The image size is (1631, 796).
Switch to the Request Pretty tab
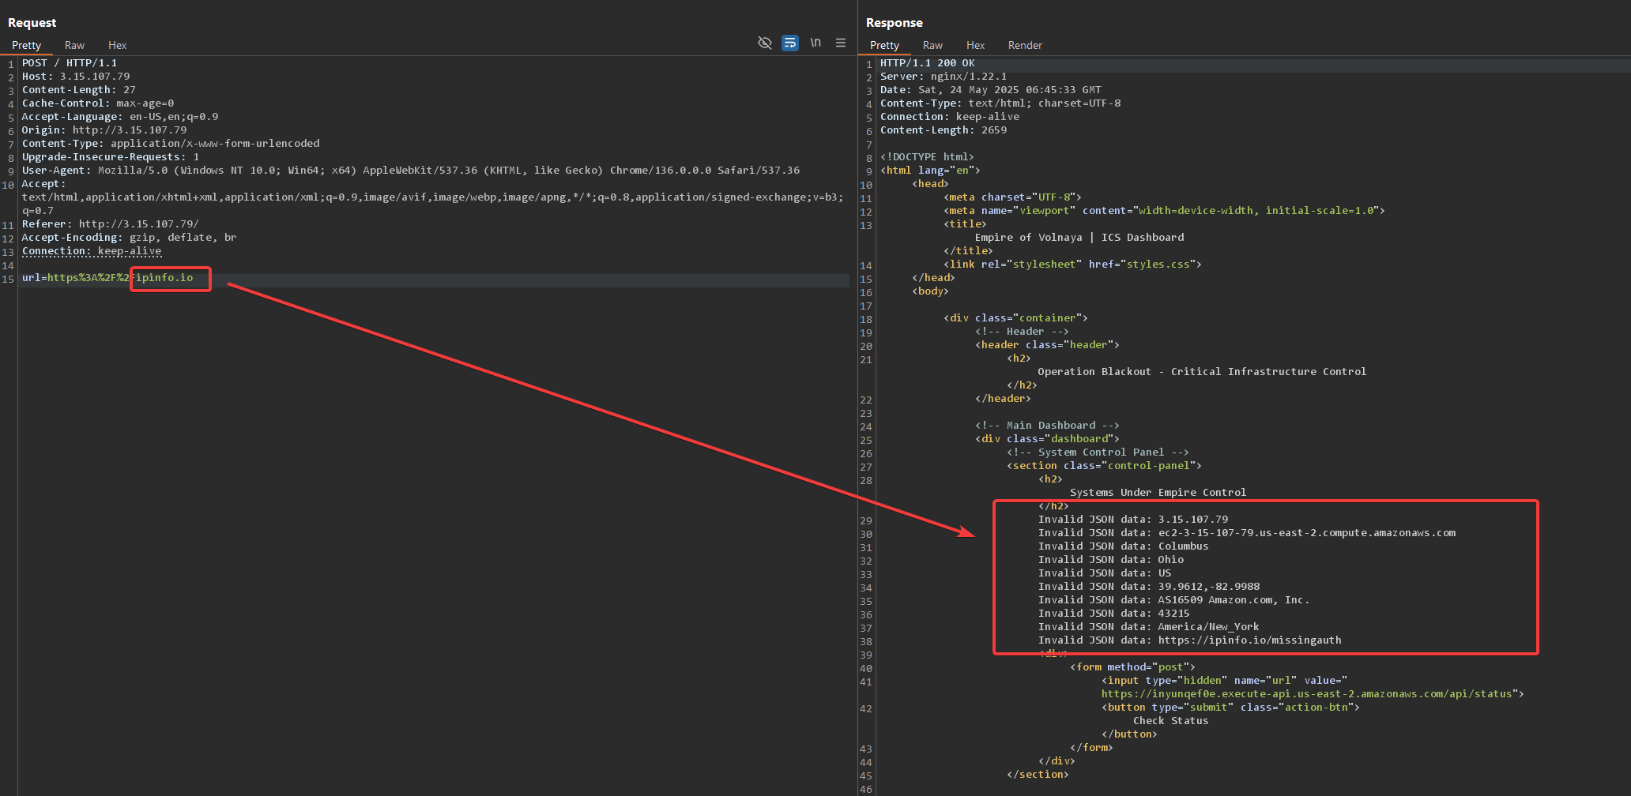click(26, 45)
